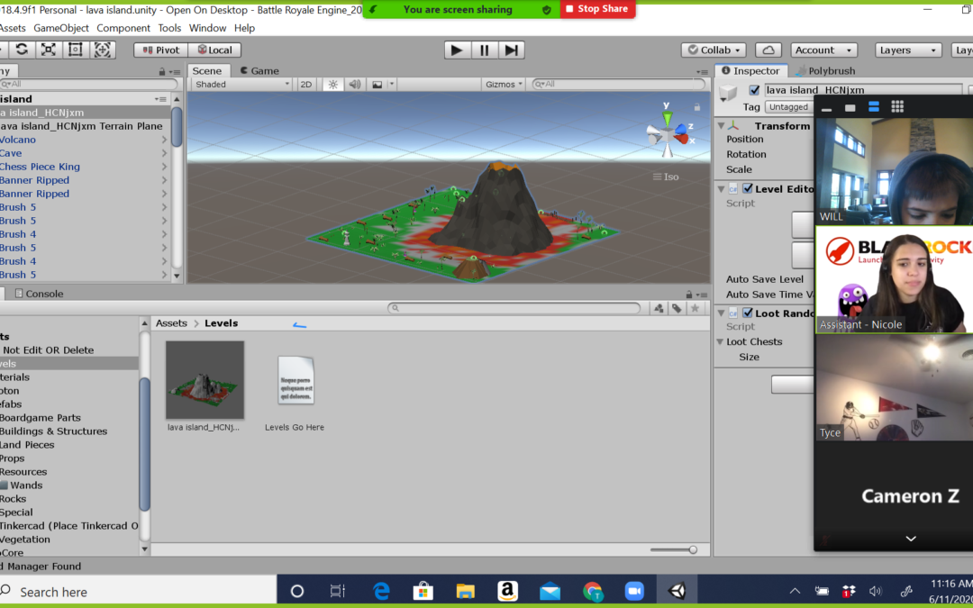This screenshot has height=608, width=973.
Task: Uncheck the GameObject active checkbox in Inspector
Action: coord(754,91)
